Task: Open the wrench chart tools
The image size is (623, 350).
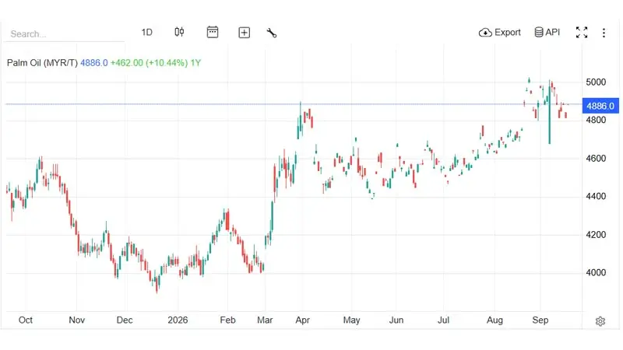Action: 271,33
